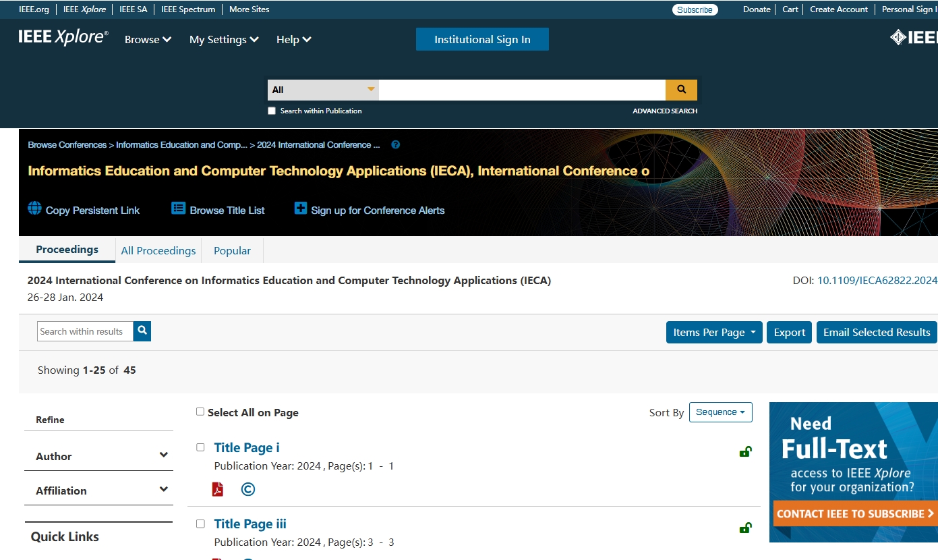Open the All search category dropdown
Screen dimensions: 938x560
point(323,90)
